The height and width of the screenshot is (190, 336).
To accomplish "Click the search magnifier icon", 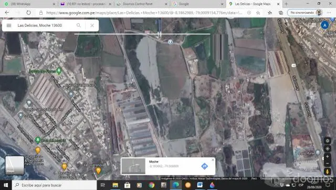I will (x=79, y=25).
